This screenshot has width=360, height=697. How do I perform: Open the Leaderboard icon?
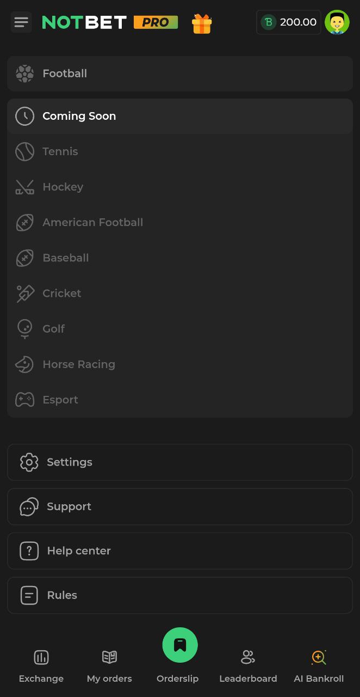pos(248,657)
